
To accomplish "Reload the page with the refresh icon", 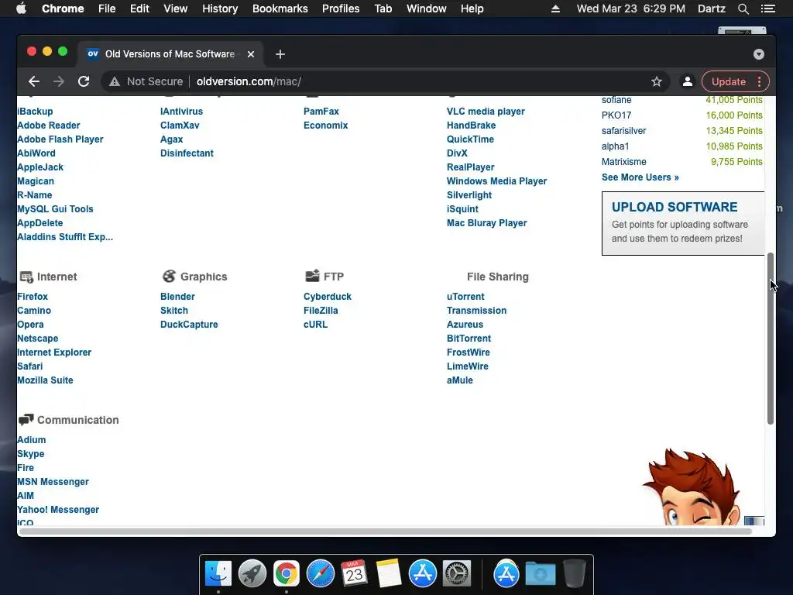I will 84,81.
